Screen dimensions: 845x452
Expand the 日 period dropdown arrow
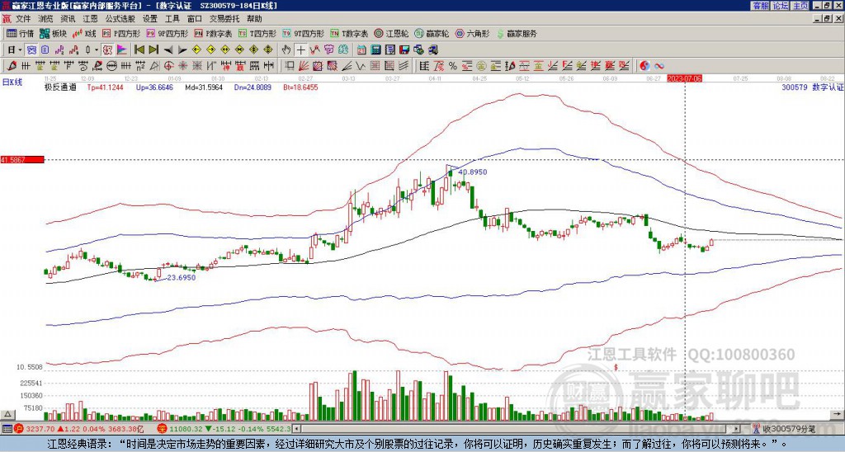click(x=20, y=49)
